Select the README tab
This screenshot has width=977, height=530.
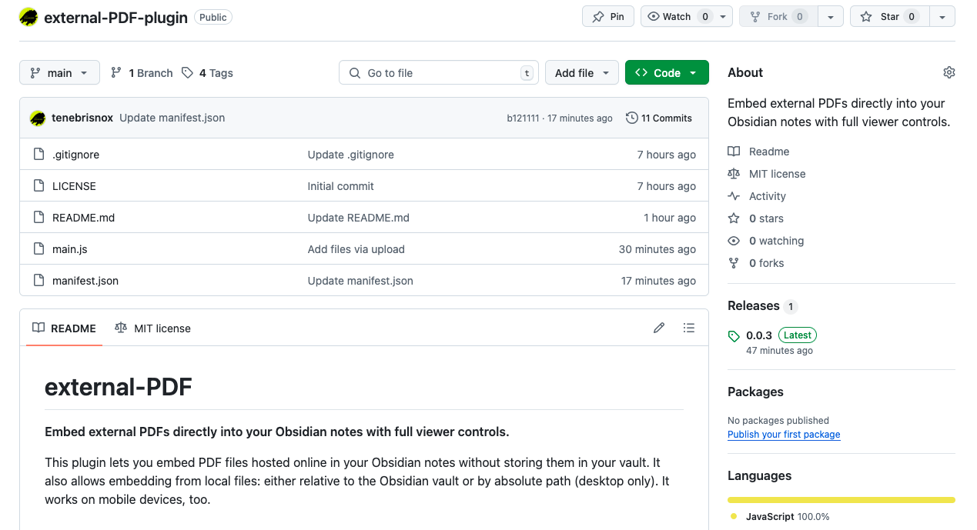tap(64, 328)
